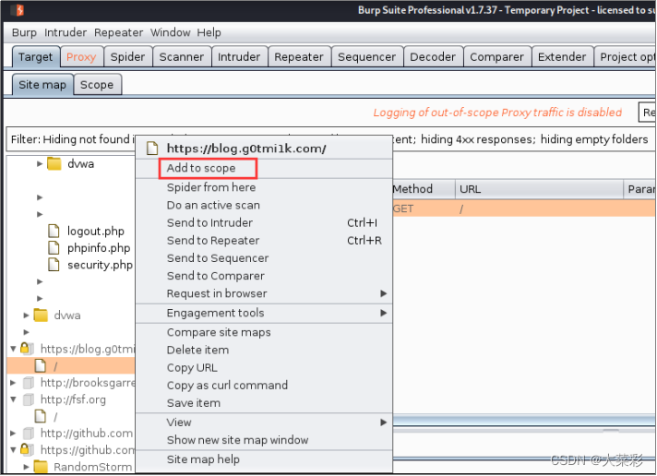Click the logout.php file icon
Image resolution: width=657 pixels, height=476 pixels.
54,231
